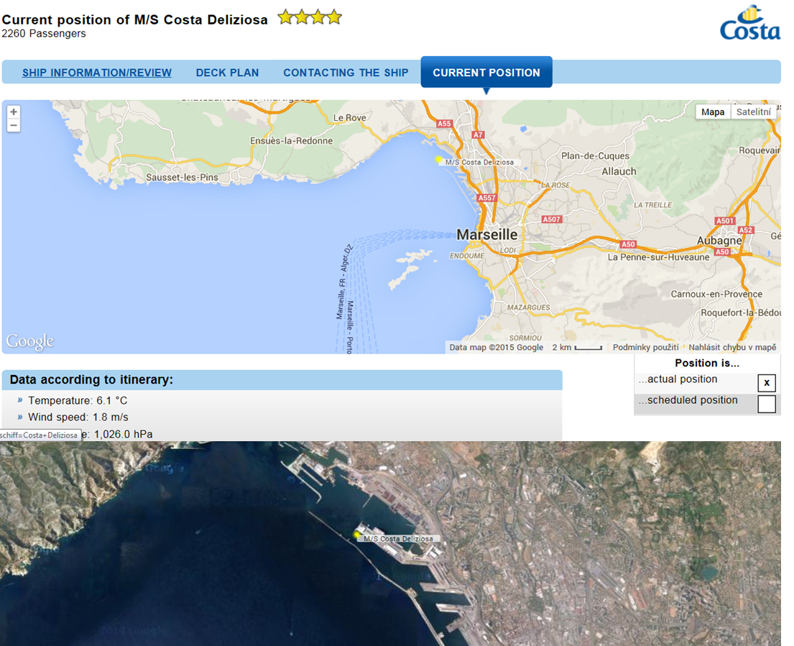
Task: Click the 1,026.0 hPa pressure value
Action: coord(123,434)
